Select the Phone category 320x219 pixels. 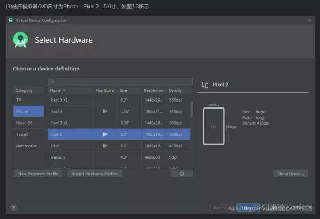[28, 111]
